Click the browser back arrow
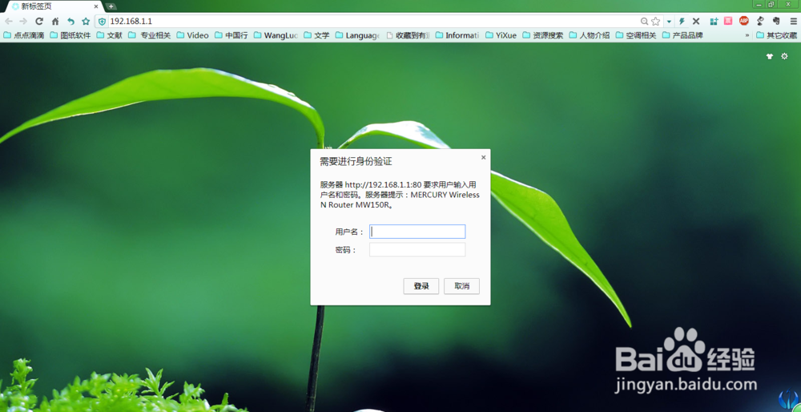Viewport: 801px width, 412px height. (9, 22)
